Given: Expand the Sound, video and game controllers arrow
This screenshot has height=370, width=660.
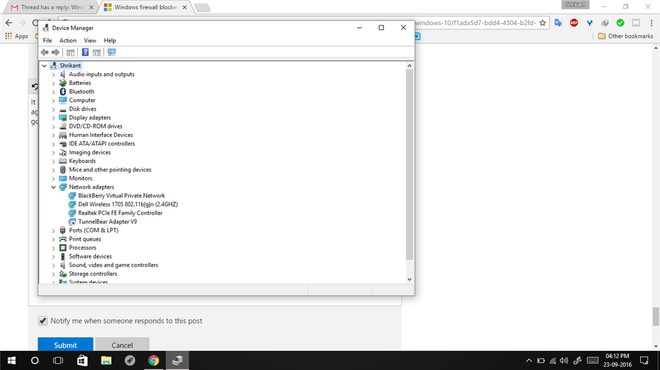Looking at the screenshot, I should (x=53, y=265).
